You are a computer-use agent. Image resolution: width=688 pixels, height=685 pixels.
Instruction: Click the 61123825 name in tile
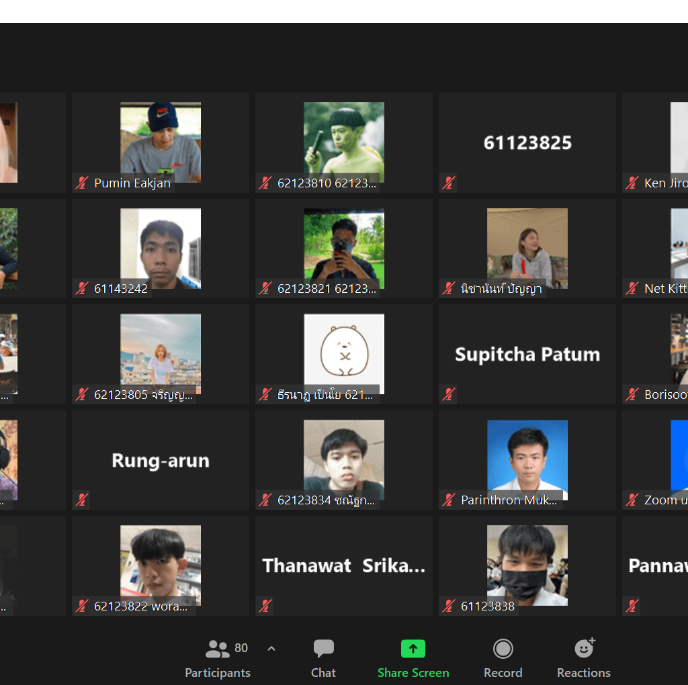coord(527,143)
